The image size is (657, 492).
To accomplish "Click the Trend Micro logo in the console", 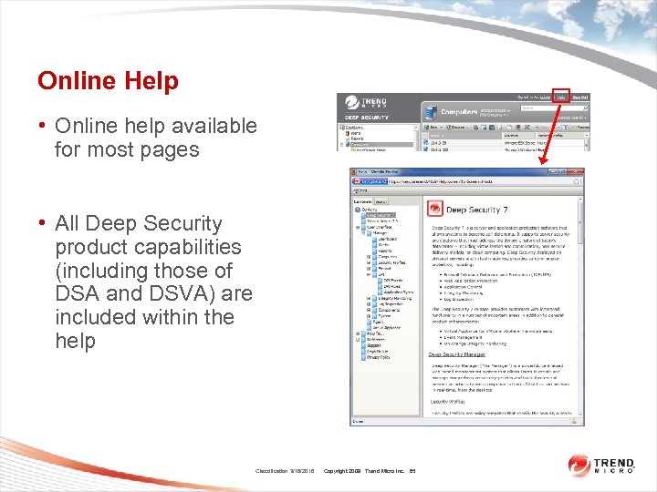I will point(365,102).
